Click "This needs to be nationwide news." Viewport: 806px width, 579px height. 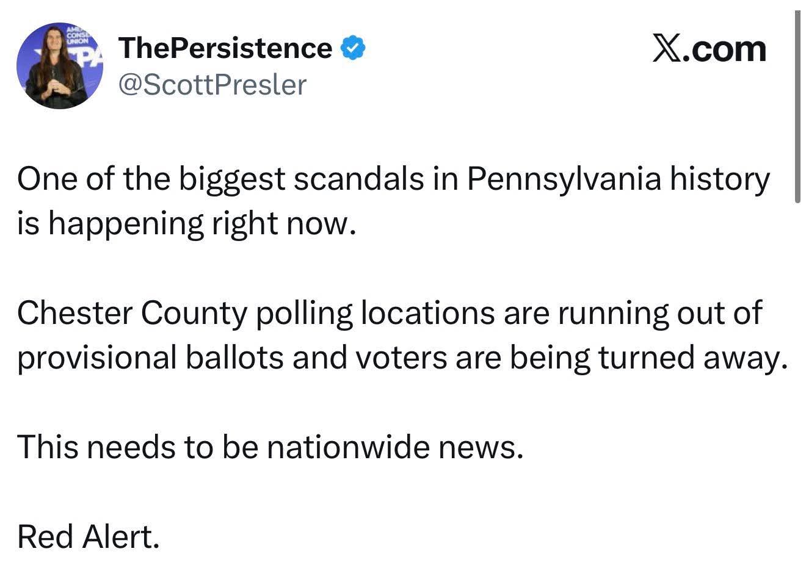pos(270,447)
